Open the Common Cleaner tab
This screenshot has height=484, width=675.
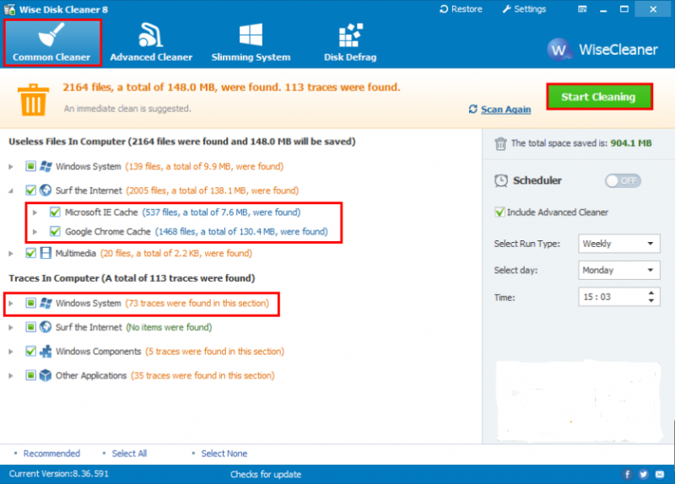[x=52, y=43]
